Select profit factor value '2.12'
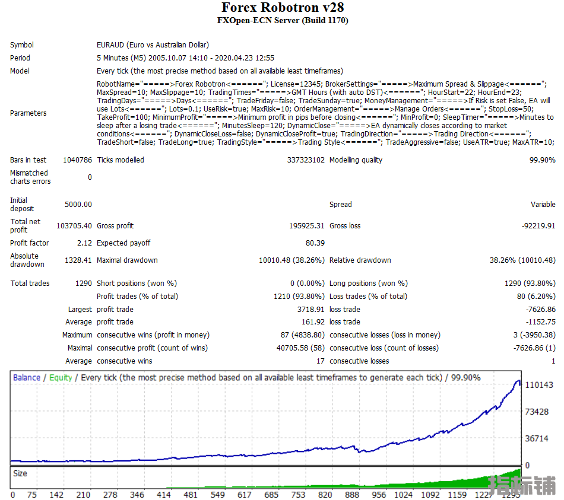This screenshot has width=564, height=500. tap(84, 243)
